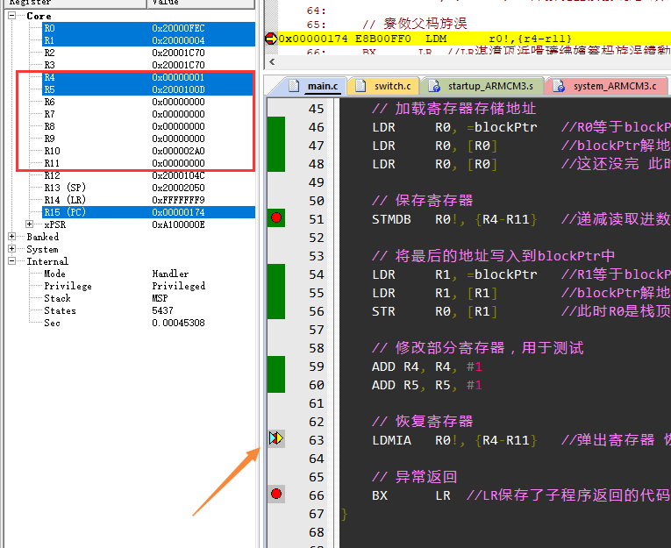Click the Privilege row in Internal
Viewport: 671px width, 548px height.
coord(148,286)
